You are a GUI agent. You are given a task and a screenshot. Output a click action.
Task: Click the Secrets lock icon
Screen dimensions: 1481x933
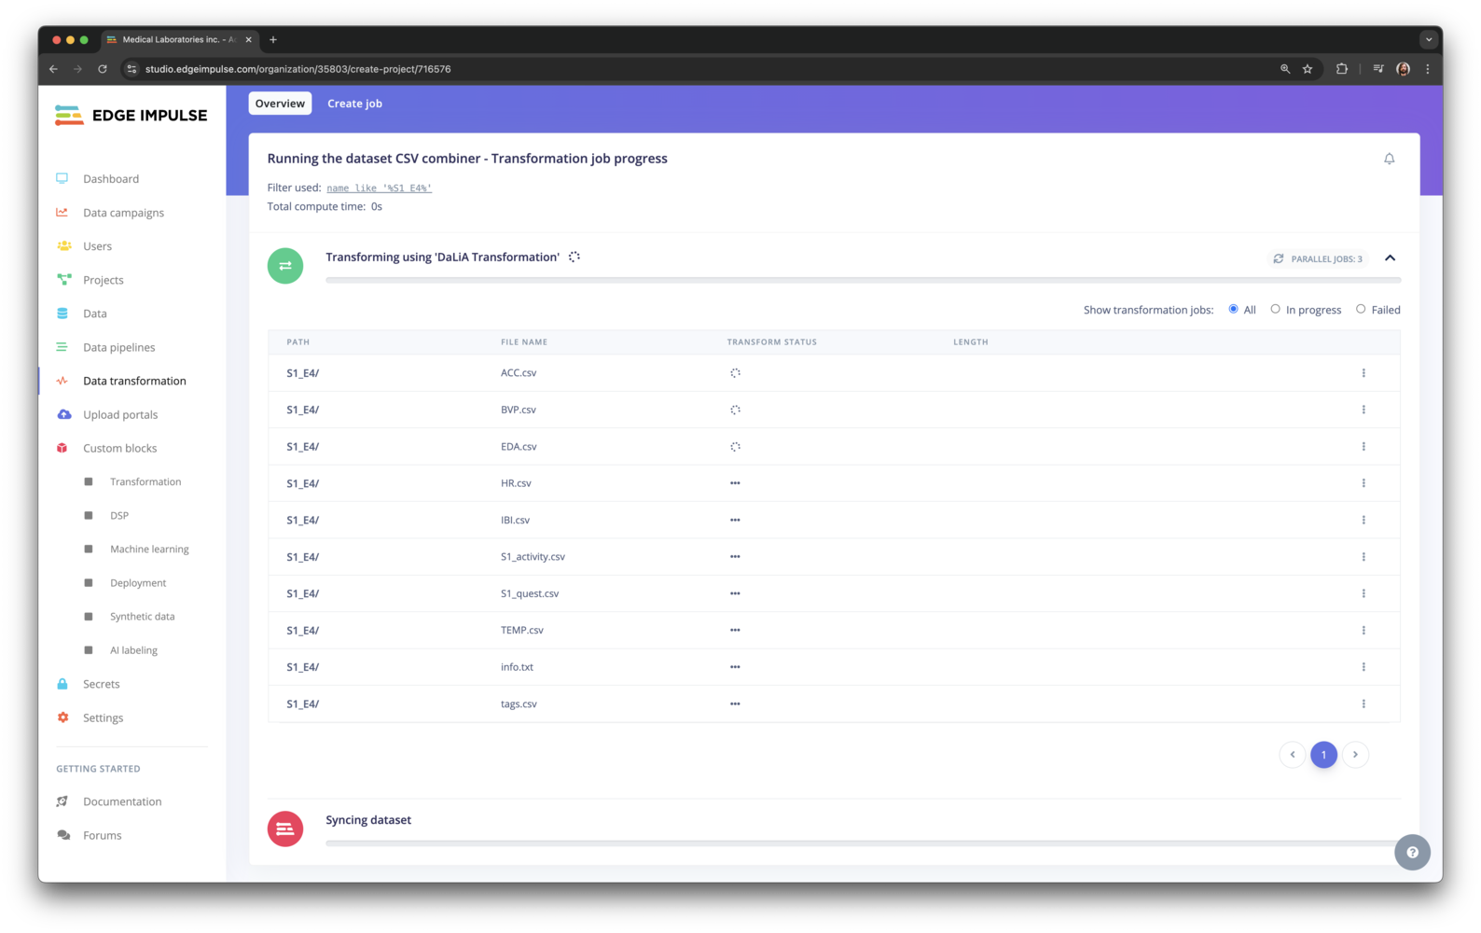(x=62, y=684)
